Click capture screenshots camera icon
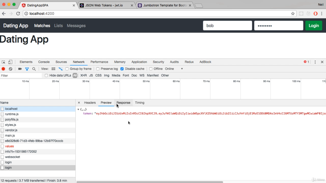326x183 pixels. pos(20,69)
